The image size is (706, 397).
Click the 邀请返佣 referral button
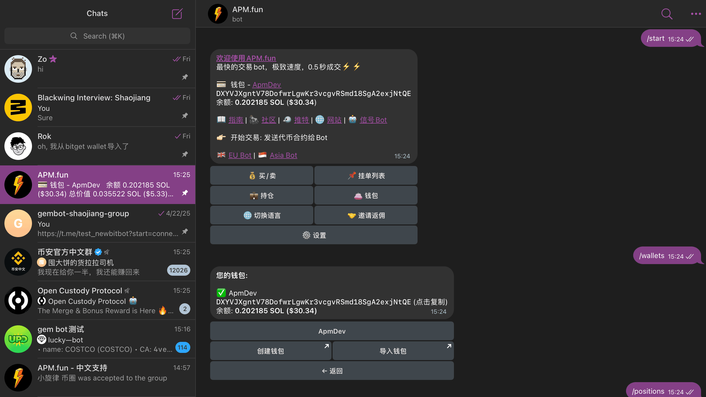366,215
